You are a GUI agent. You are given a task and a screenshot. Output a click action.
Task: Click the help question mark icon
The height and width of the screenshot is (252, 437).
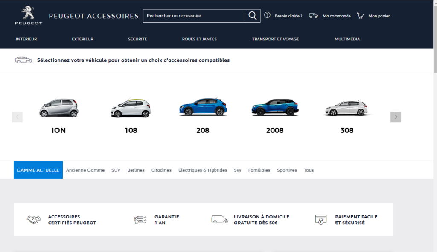click(267, 15)
